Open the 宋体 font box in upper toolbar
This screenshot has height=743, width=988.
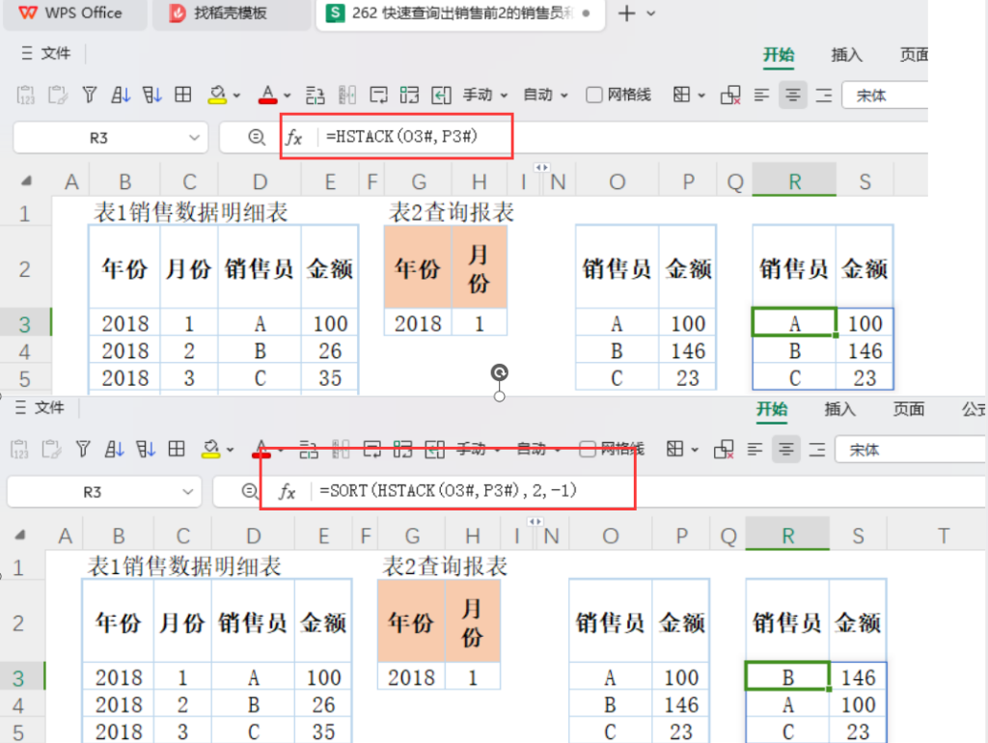[885, 96]
